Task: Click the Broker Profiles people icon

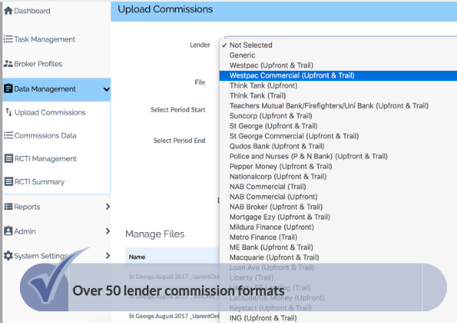Action: pyautogui.click(x=8, y=63)
